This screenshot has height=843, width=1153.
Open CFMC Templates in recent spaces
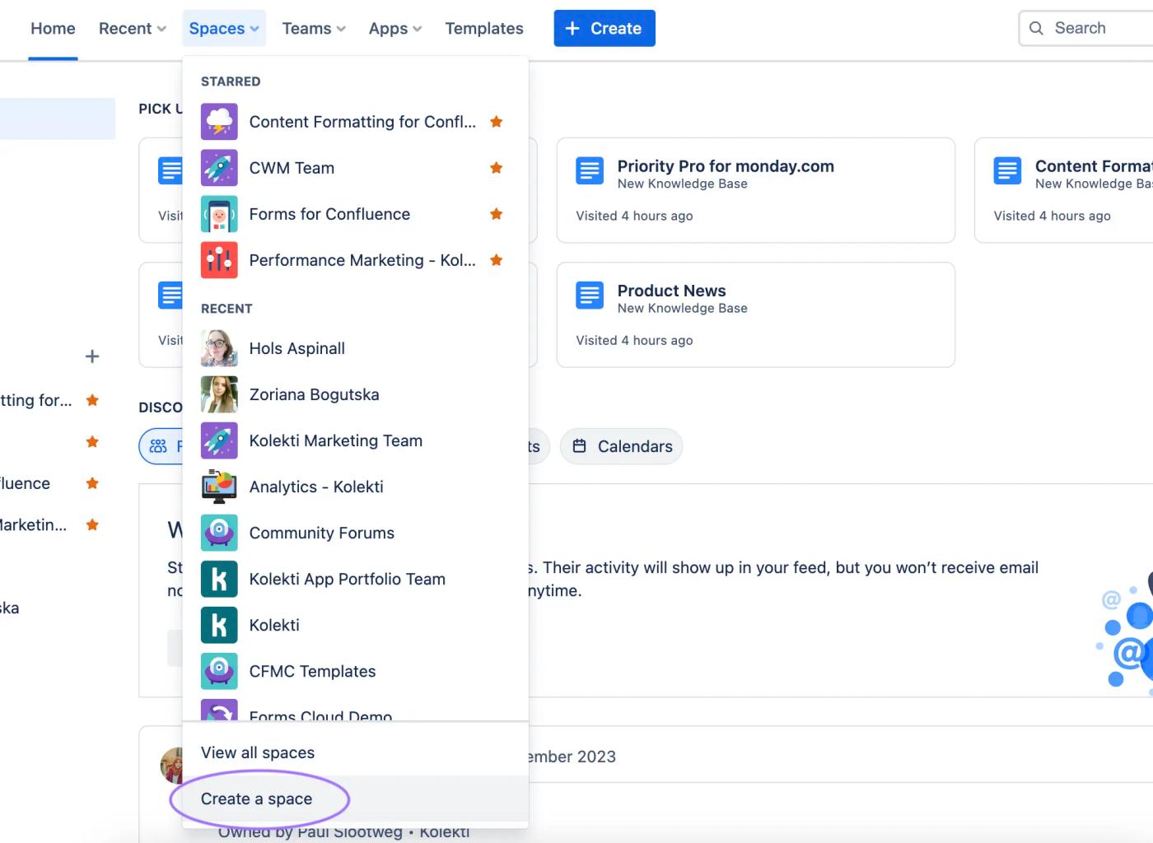[x=355, y=671]
